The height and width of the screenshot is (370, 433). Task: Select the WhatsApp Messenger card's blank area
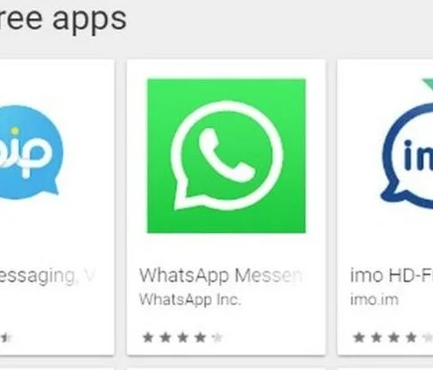(226, 249)
